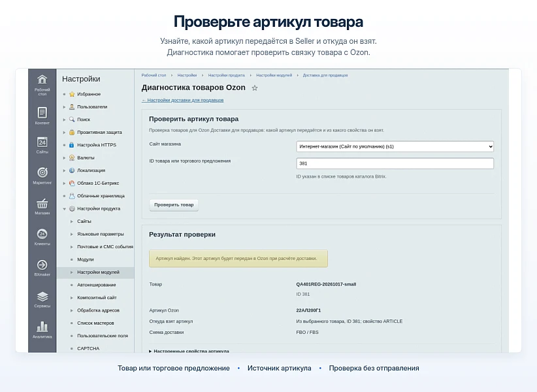537x392 pixels.
Task: Expand the Локализация tree node
Action: [x=64, y=170]
